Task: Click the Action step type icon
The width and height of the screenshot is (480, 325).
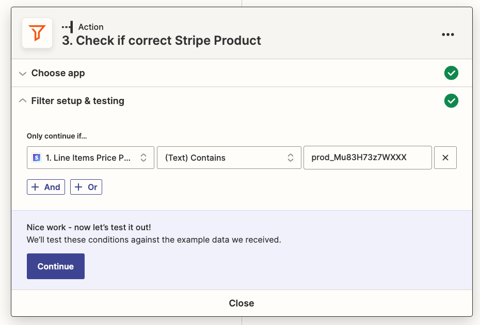Action: tap(67, 27)
